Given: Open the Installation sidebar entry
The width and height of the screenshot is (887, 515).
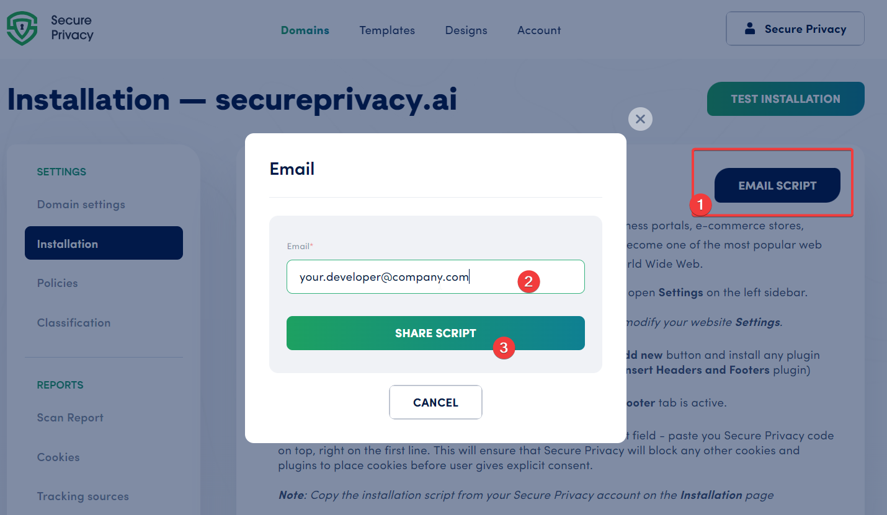Looking at the screenshot, I should pyautogui.click(x=104, y=244).
